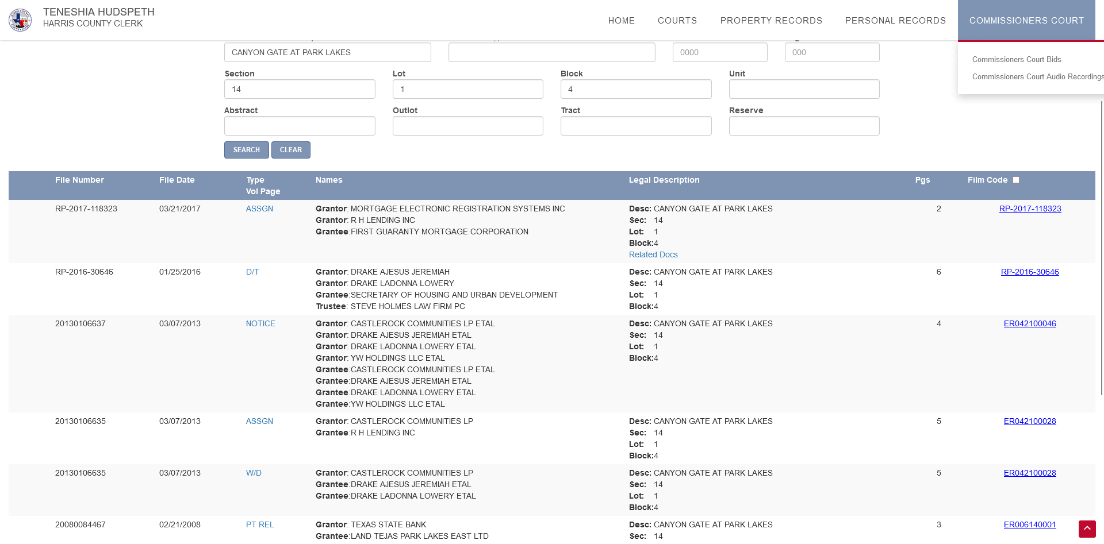
Task: Open the COURTS menu
Action: point(677,21)
